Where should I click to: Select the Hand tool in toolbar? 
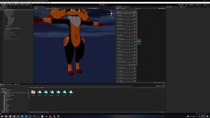(2, 5)
